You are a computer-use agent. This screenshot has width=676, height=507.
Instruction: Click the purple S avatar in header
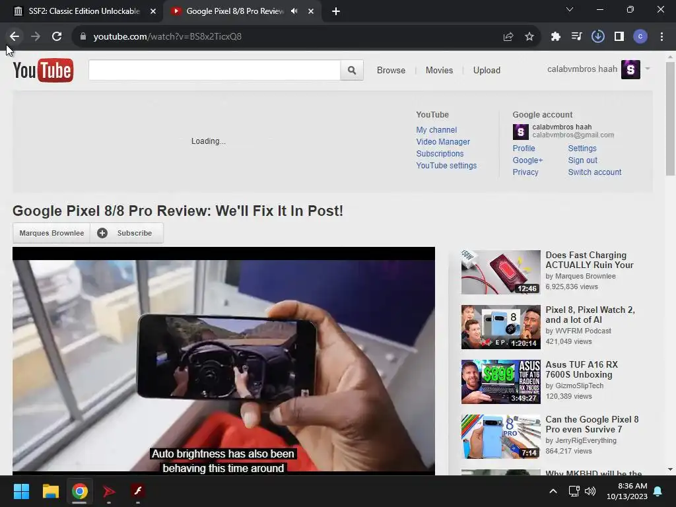click(630, 69)
